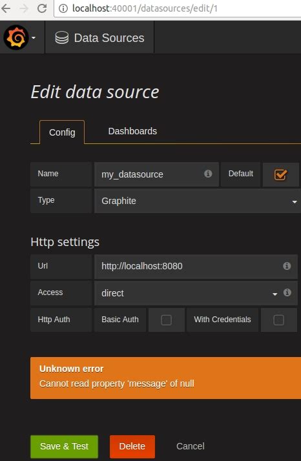Open the Grafana logo menu
Screen dimensions: 301x461
click(x=16, y=37)
